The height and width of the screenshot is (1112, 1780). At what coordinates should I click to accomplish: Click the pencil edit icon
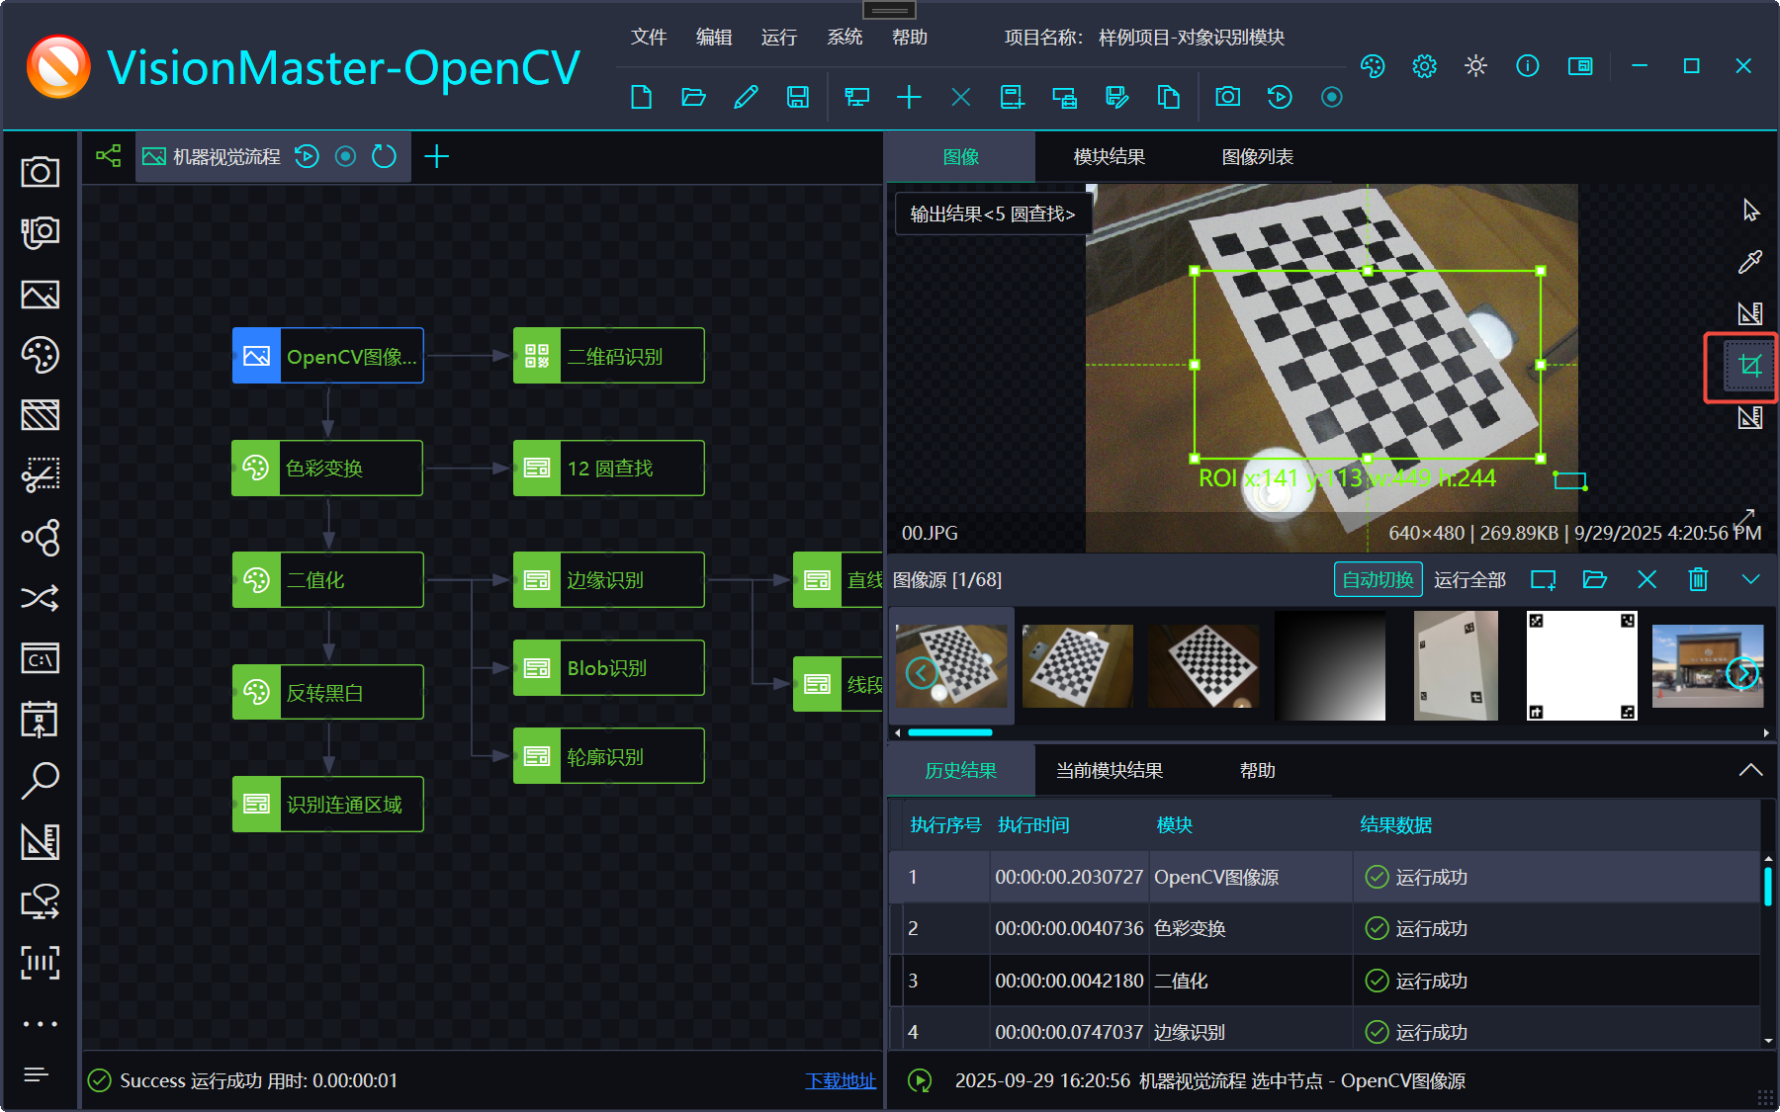tap(746, 97)
